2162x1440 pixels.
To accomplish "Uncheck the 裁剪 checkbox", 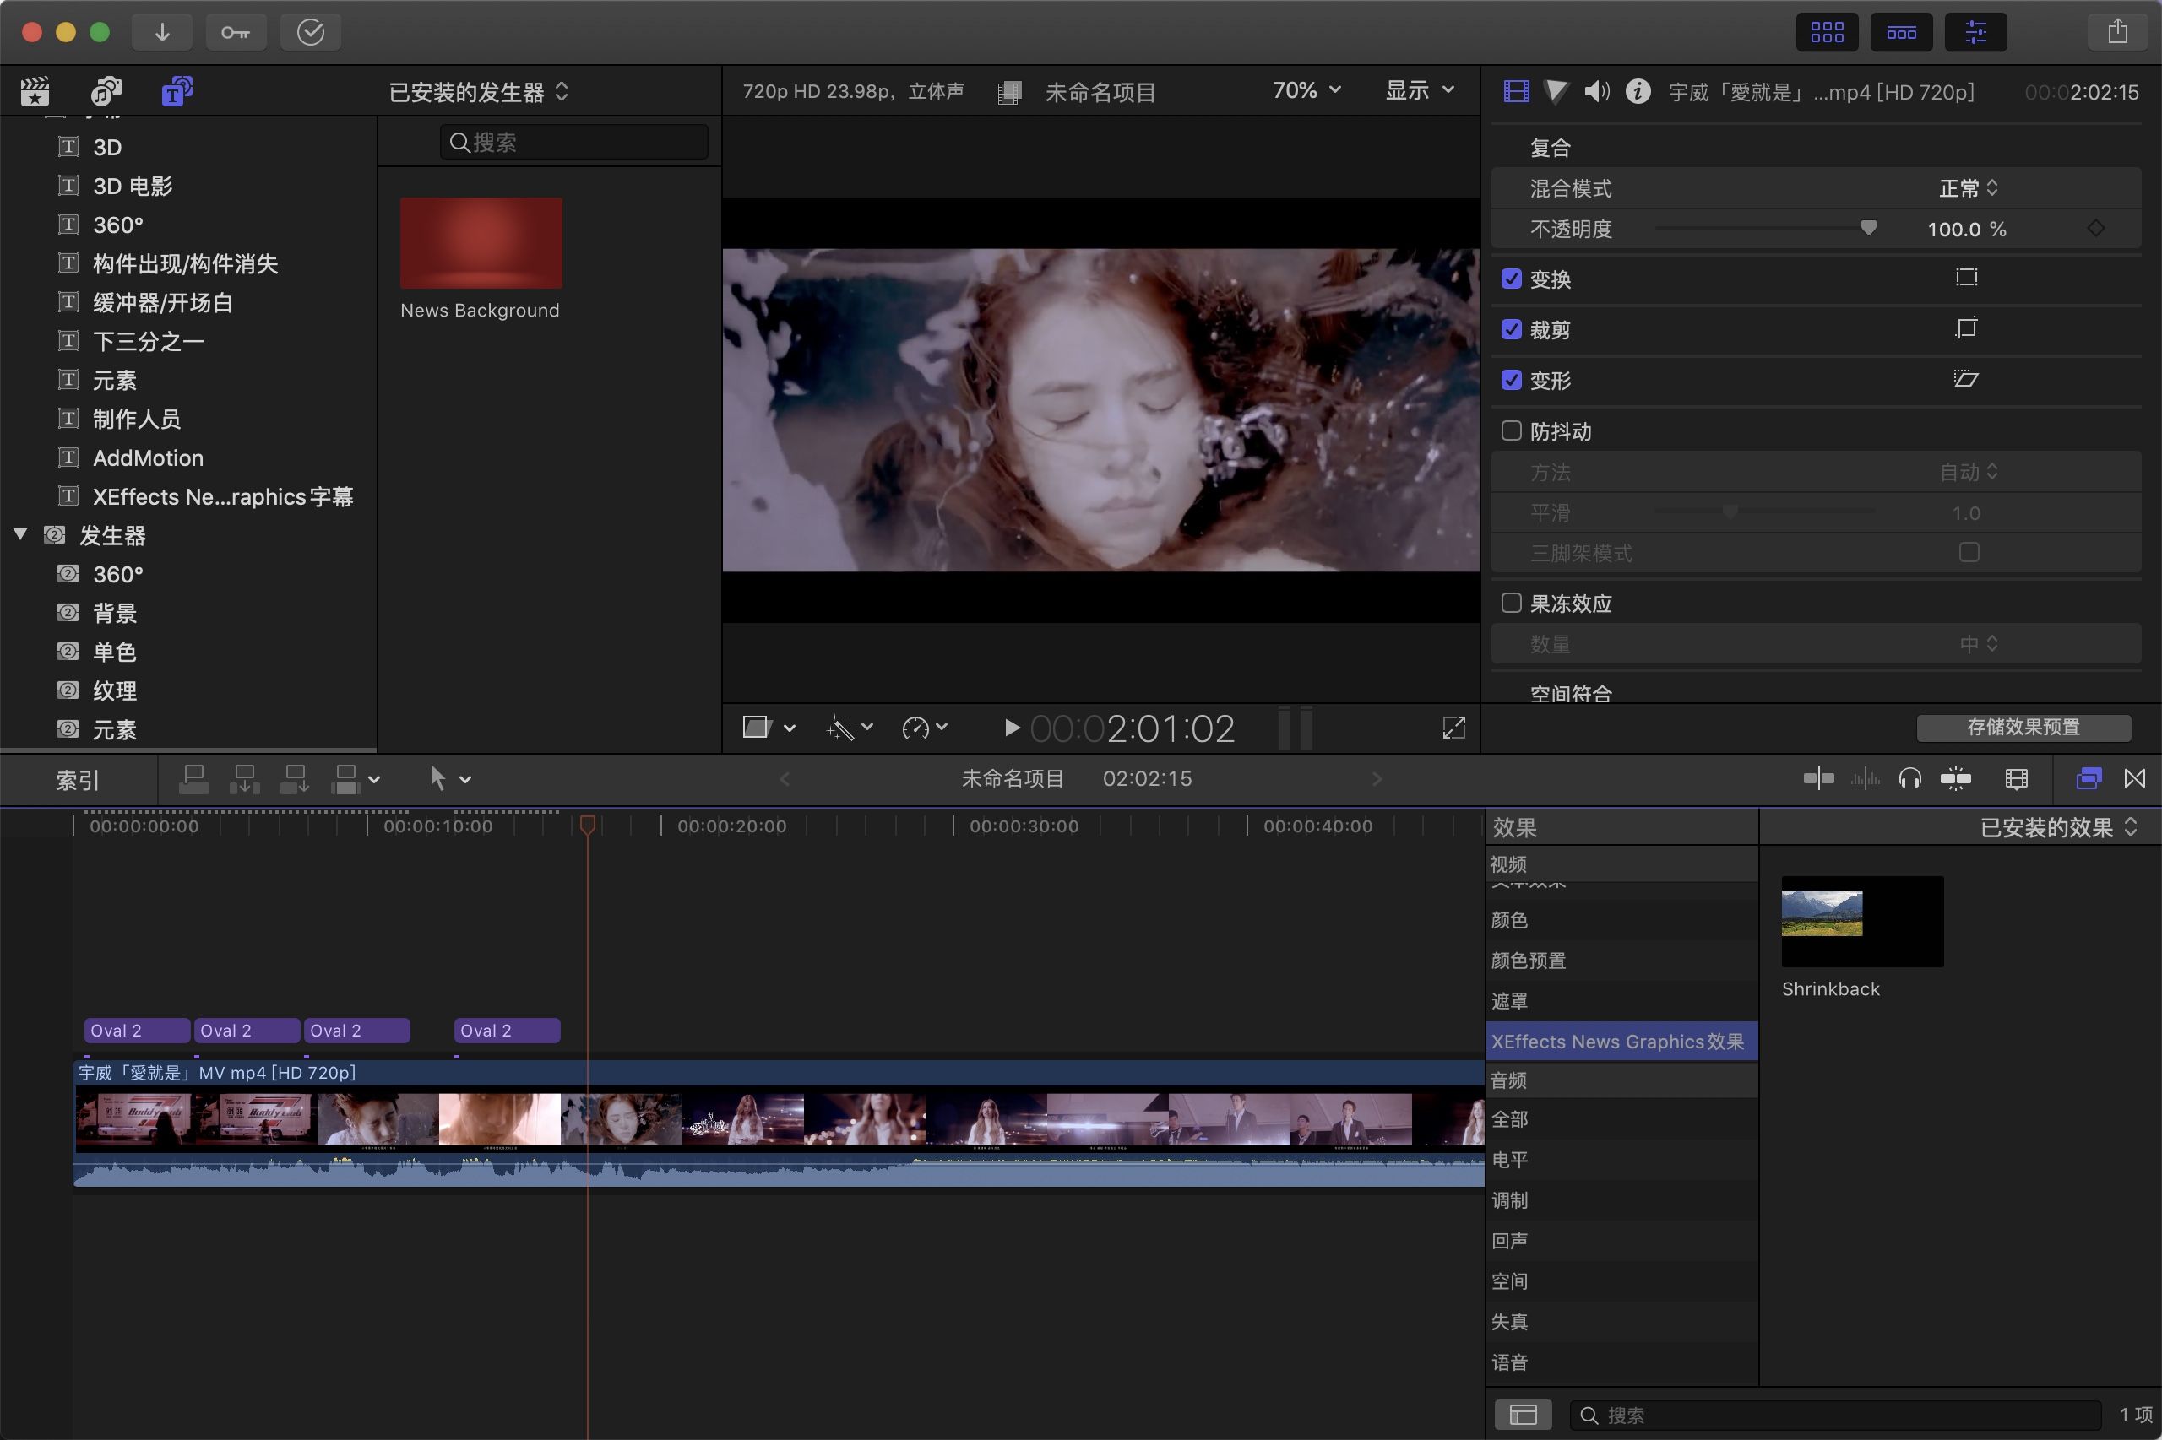I will (1512, 329).
